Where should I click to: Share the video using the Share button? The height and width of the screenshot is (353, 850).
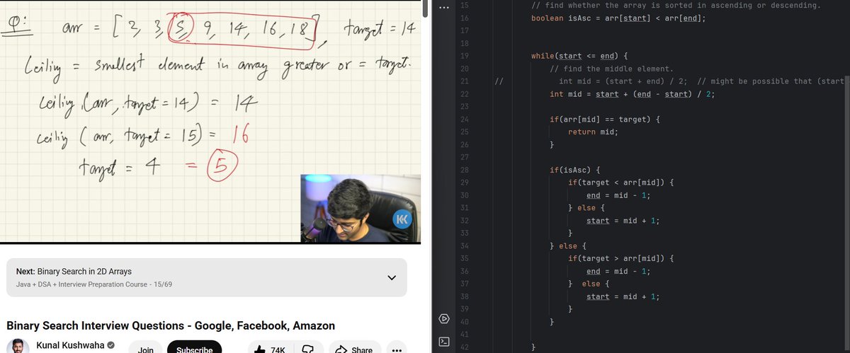[353, 349]
